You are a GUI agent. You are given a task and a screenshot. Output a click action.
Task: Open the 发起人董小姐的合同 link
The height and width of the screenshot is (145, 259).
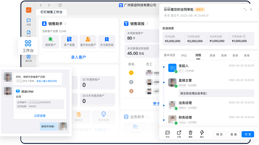point(47,81)
